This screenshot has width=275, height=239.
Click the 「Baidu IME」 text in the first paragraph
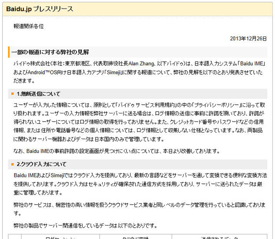(249, 64)
